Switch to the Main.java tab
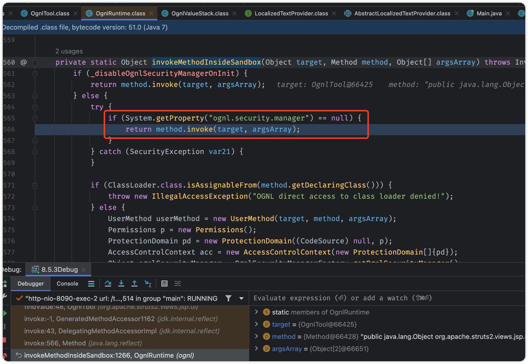 coord(489,13)
